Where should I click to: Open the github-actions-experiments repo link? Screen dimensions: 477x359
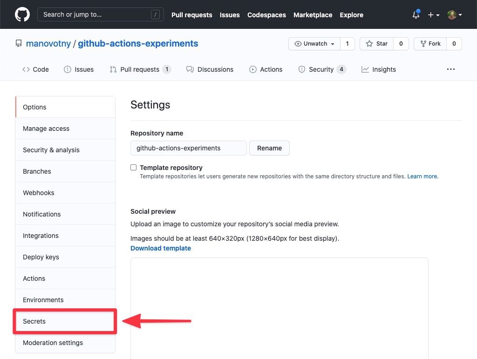coord(138,43)
